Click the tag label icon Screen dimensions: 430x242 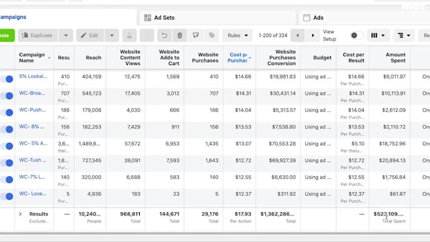(x=212, y=35)
